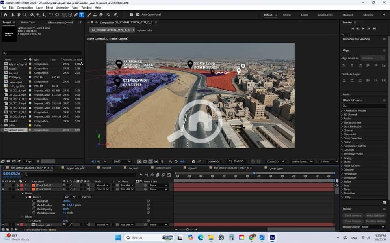Click Mask Path Shape... link
This screenshot has height=243, width=390.
(x=67, y=201)
